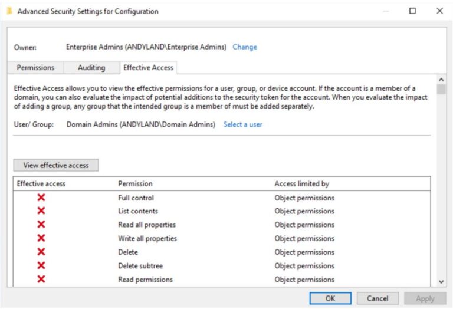Click the red X icon beside List contents
453x309 pixels.
click(x=41, y=211)
